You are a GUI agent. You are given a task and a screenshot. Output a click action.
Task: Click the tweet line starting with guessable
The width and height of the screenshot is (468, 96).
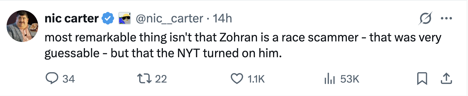(x=163, y=53)
